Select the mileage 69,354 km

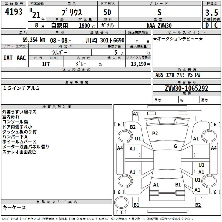click(x=34, y=40)
